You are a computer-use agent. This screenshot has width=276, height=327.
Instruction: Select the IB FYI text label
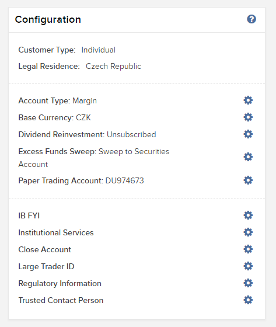tap(29, 215)
